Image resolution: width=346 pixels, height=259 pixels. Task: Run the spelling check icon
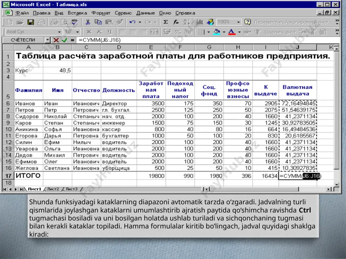coord(75,22)
